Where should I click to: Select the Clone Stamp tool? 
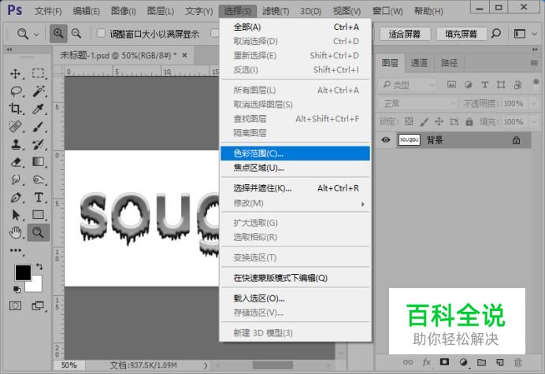point(16,144)
